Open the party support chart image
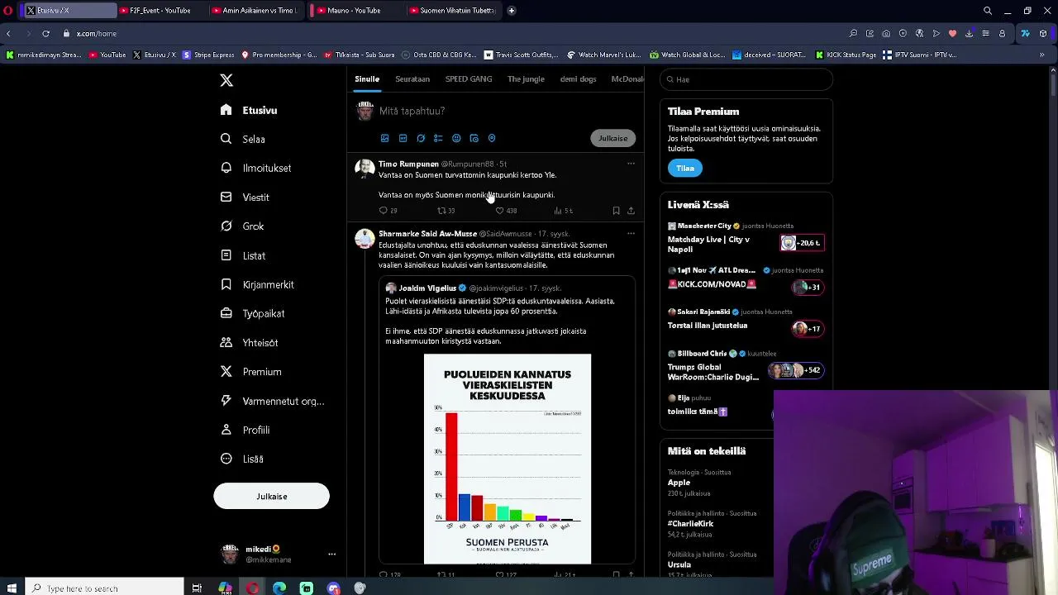 [x=508, y=459]
